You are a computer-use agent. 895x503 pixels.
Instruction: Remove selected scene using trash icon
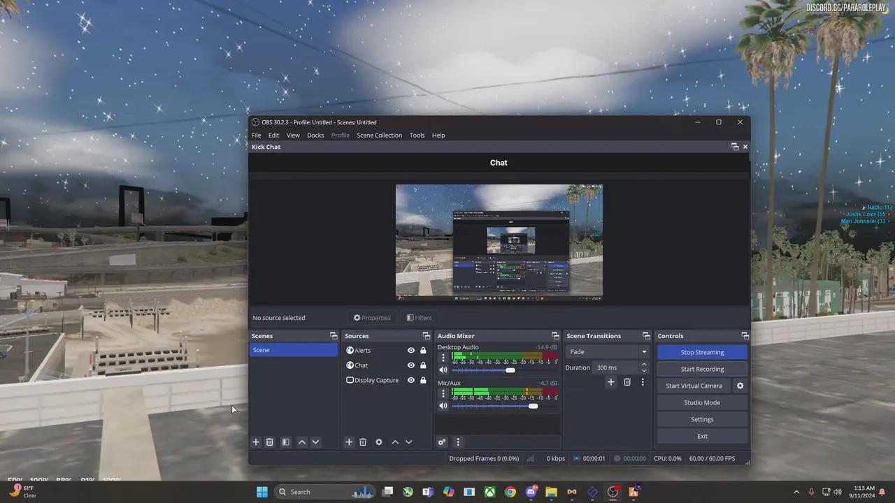(269, 442)
